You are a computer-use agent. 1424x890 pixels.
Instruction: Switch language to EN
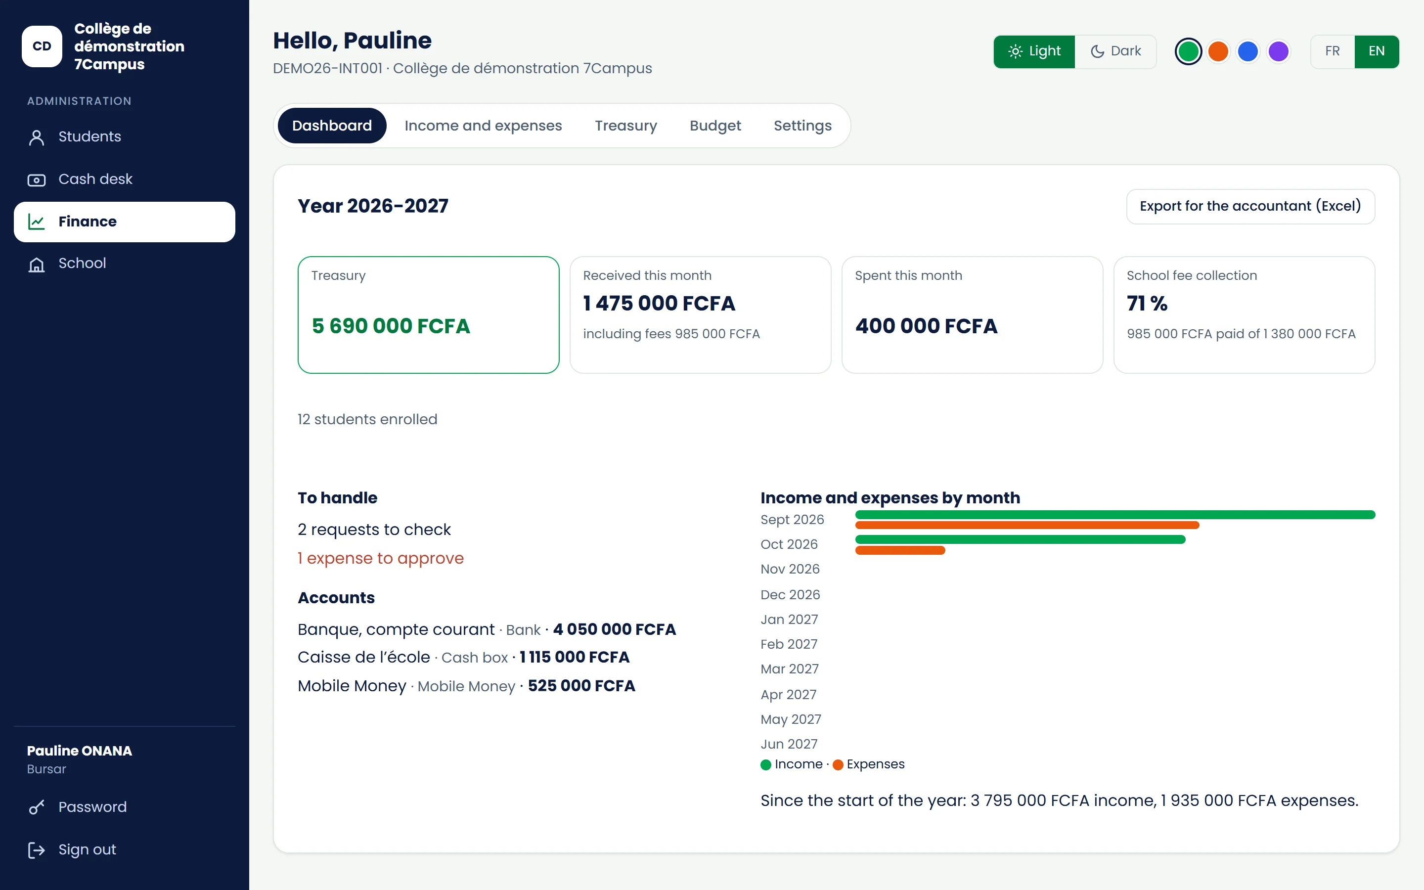pos(1377,51)
